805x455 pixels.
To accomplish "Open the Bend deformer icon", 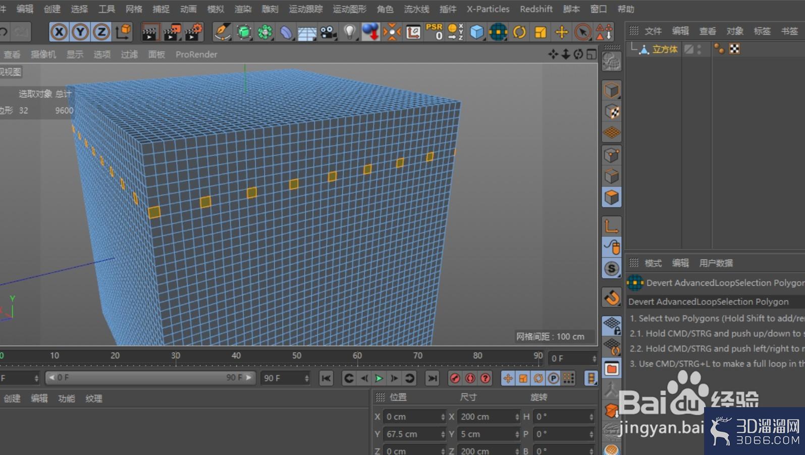I will point(286,32).
